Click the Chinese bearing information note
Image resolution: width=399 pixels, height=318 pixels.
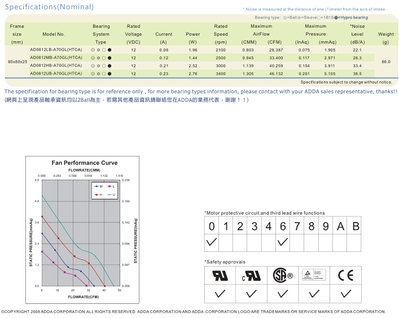(126, 100)
